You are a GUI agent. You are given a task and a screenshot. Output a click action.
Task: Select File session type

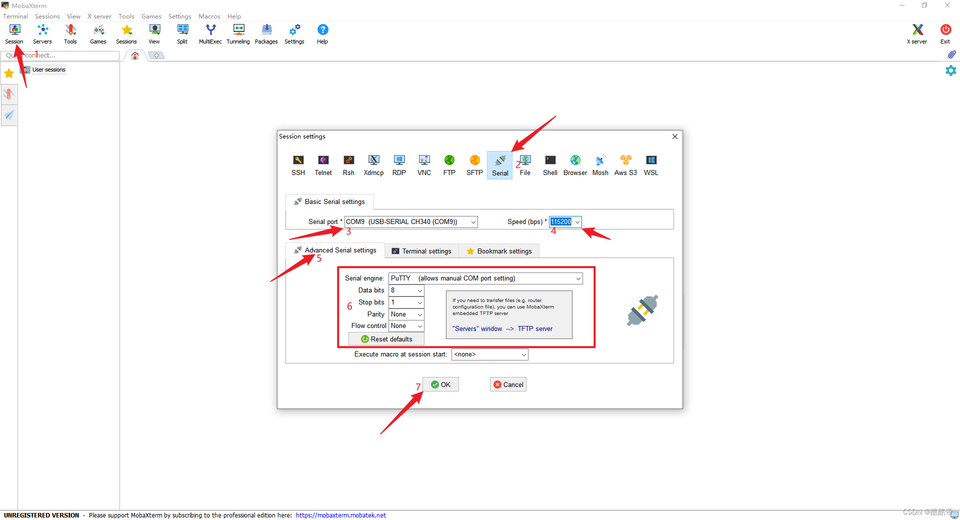click(525, 165)
